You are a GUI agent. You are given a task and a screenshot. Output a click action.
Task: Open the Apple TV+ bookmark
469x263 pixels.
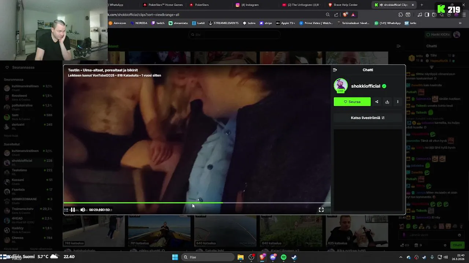(285, 23)
